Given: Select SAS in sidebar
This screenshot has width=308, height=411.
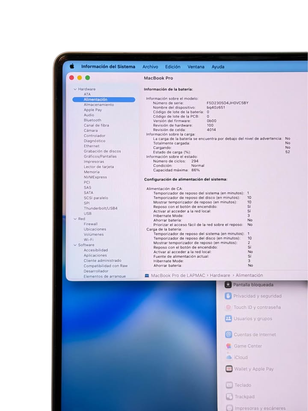Looking at the screenshot, I should point(87,188).
